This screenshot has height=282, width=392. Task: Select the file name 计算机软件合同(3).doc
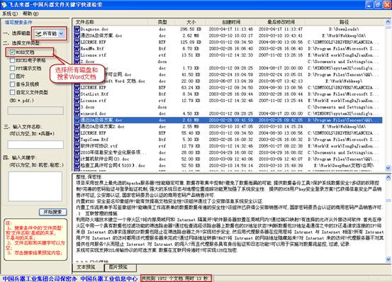point(105,159)
